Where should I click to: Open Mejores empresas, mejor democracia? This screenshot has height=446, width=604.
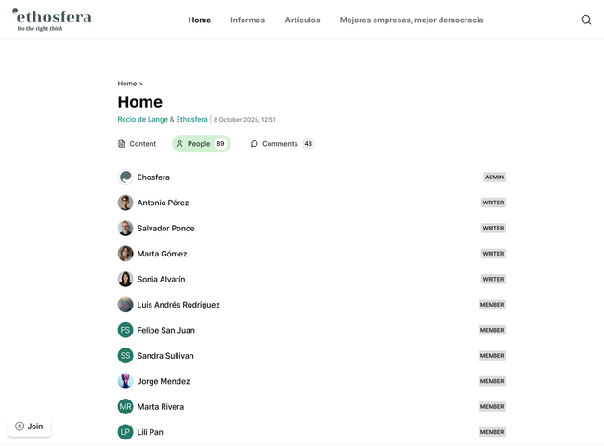(411, 20)
